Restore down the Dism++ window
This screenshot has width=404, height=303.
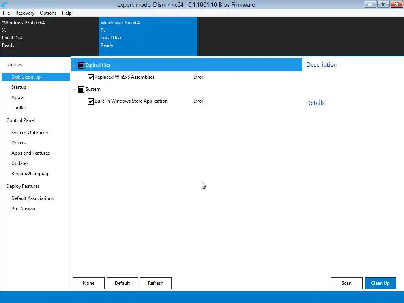383,4
